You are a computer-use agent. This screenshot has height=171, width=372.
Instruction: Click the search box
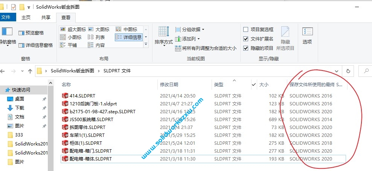pos(365,71)
